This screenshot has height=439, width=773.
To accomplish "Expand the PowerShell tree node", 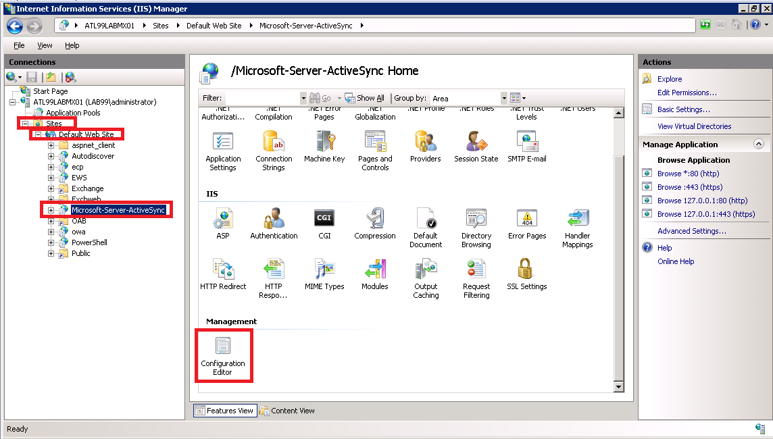I will click(x=51, y=243).
